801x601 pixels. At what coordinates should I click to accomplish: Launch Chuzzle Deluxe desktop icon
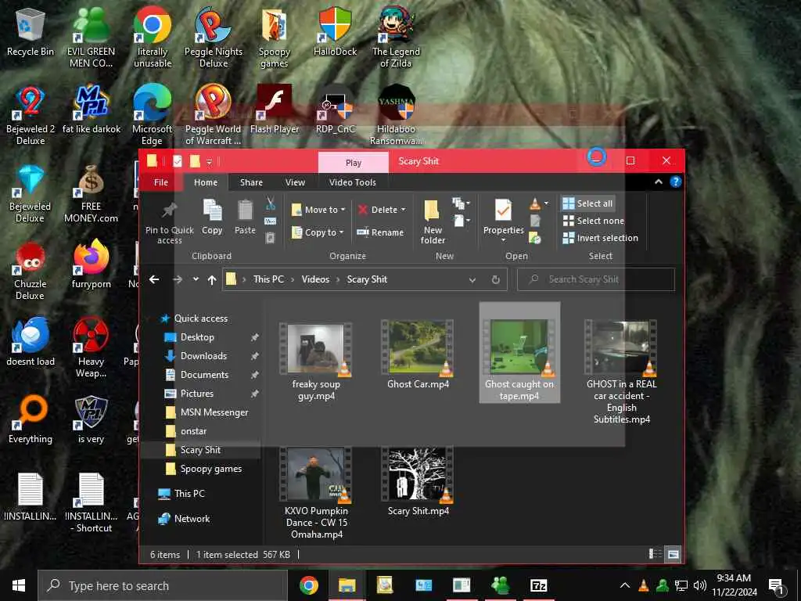31,271
